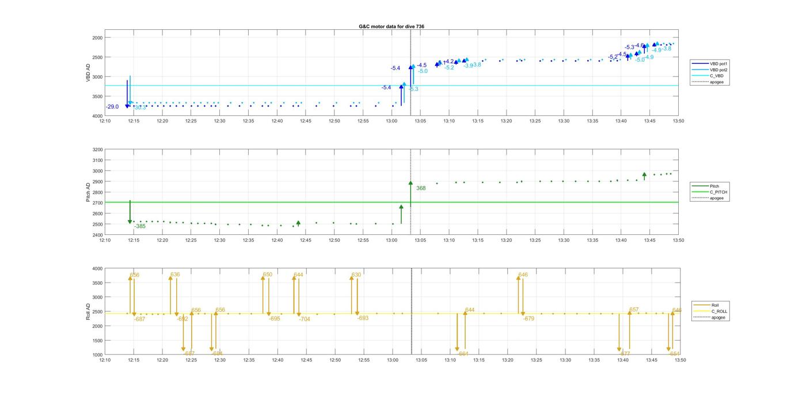This screenshot has width=806, height=398.
Task: Click the 'VBD AD' y-axis label
Action: [x=88, y=73]
